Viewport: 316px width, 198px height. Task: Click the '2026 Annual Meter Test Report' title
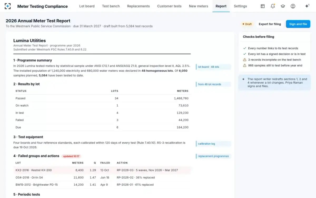tap(38, 21)
